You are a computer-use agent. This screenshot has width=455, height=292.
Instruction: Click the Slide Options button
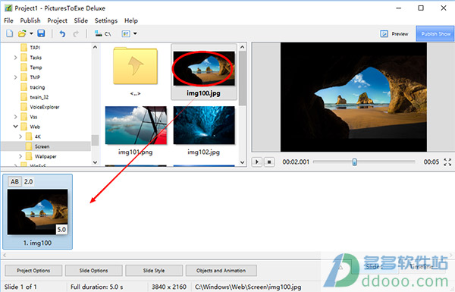tap(93, 271)
